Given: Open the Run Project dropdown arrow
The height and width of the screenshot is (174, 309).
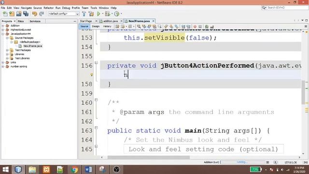Looking at the screenshot, I should 103,14.
